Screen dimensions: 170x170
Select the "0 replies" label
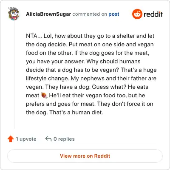pos(64,139)
